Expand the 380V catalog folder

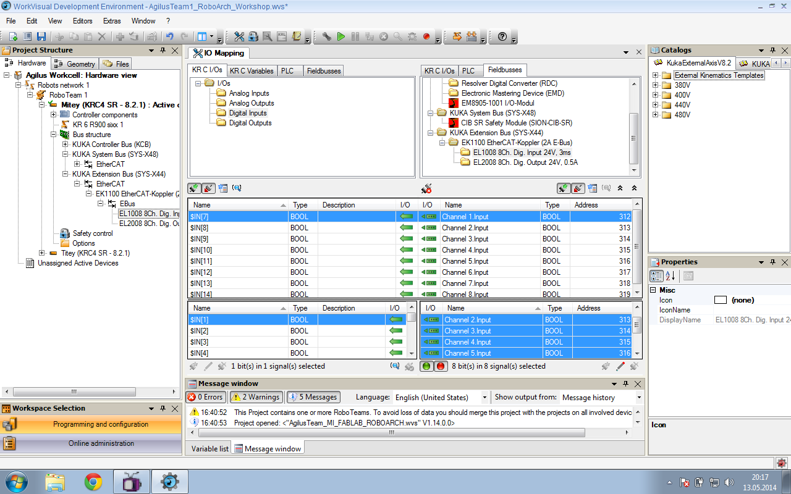click(x=656, y=85)
